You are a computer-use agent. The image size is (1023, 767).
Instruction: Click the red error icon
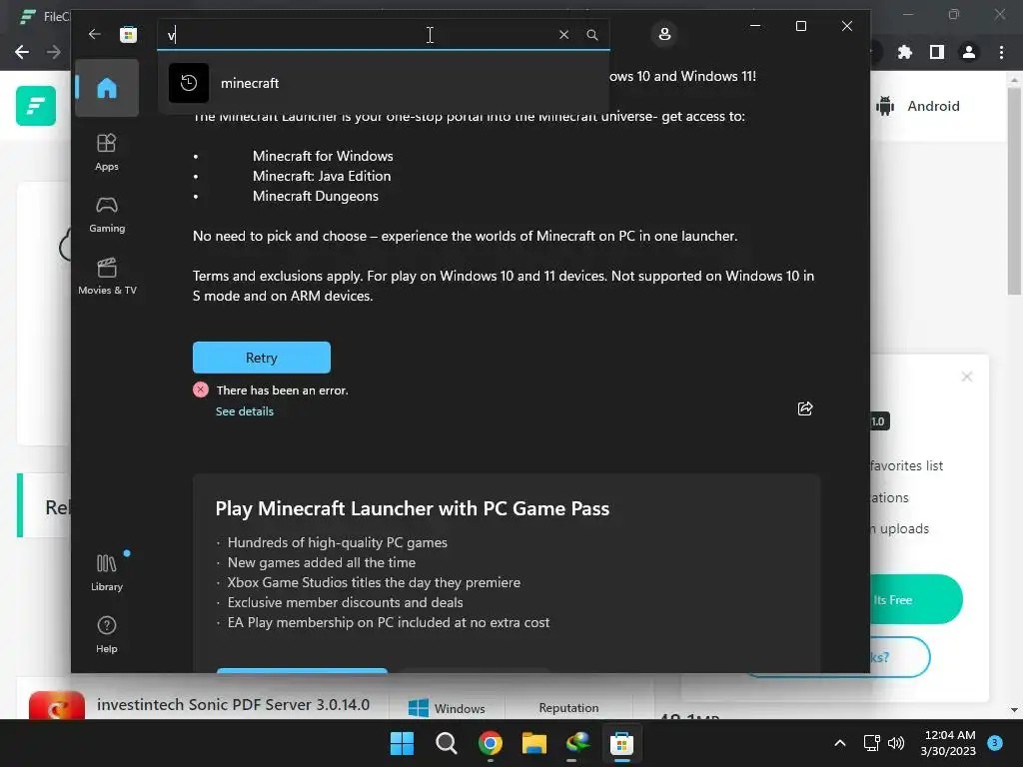tap(200, 389)
